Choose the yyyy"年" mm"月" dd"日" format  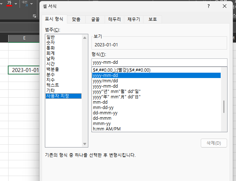click(x=157, y=97)
